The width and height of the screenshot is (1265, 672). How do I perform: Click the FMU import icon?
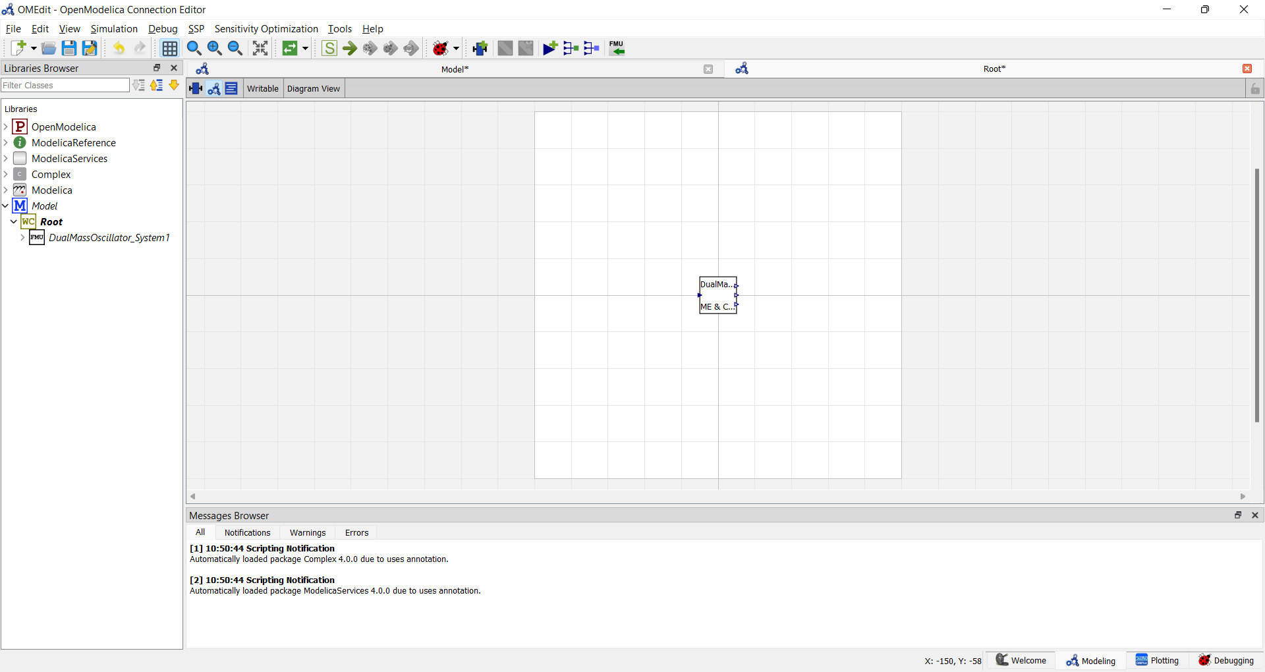617,48
